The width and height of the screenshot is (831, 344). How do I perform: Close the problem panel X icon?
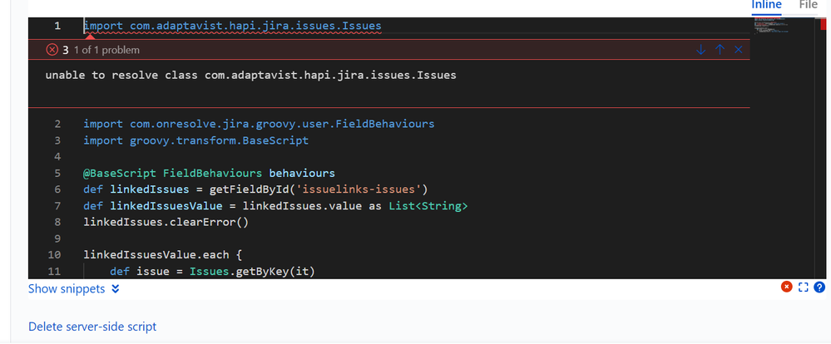tap(739, 50)
